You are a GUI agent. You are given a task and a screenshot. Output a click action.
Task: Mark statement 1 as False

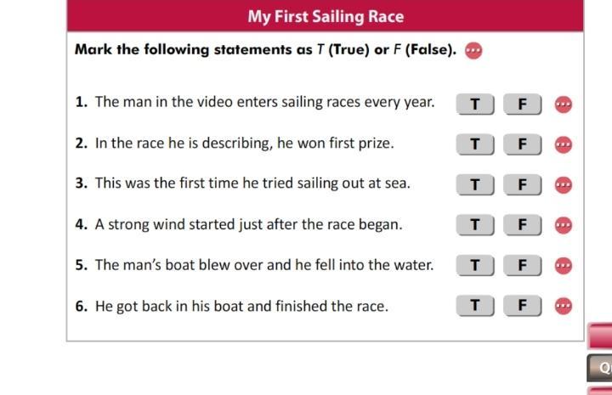[x=522, y=104]
